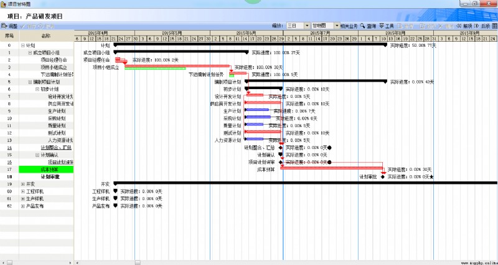
Task: Click the 相关业务 toolbar button
Action: pyautogui.click(x=349, y=26)
